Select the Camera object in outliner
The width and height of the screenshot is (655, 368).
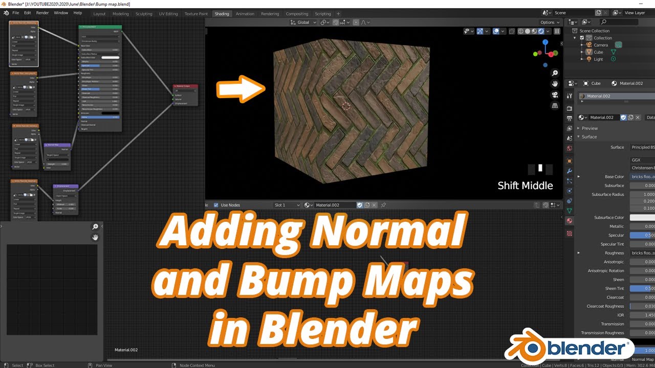pyautogui.click(x=601, y=45)
